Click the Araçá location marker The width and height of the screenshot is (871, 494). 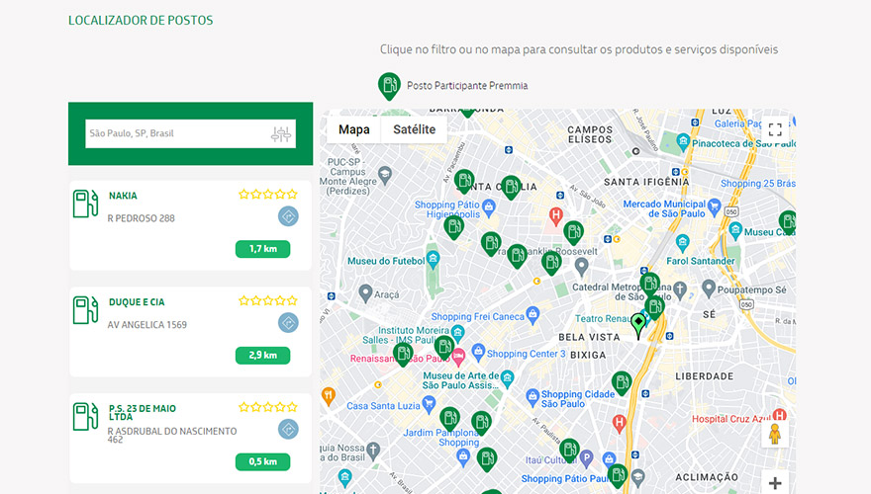pyautogui.click(x=365, y=292)
